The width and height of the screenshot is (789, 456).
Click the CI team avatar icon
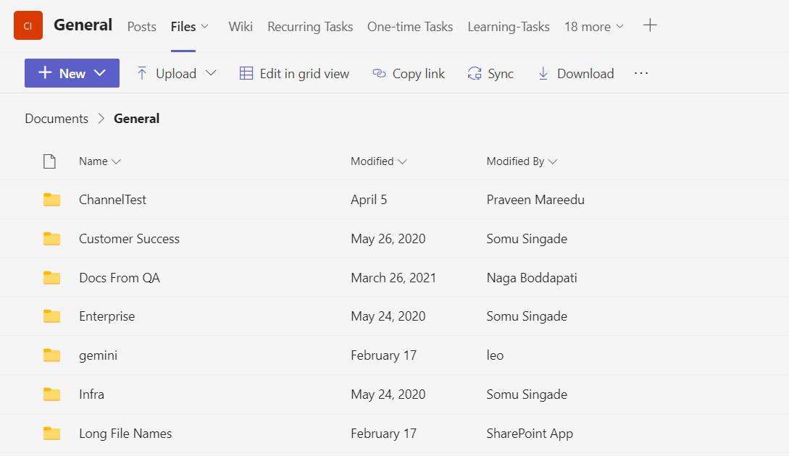tap(28, 26)
